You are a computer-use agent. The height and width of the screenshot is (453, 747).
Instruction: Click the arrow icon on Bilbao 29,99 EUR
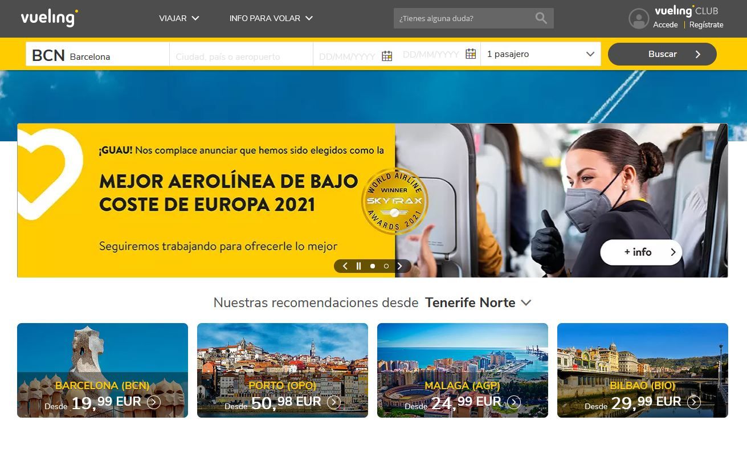click(694, 402)
